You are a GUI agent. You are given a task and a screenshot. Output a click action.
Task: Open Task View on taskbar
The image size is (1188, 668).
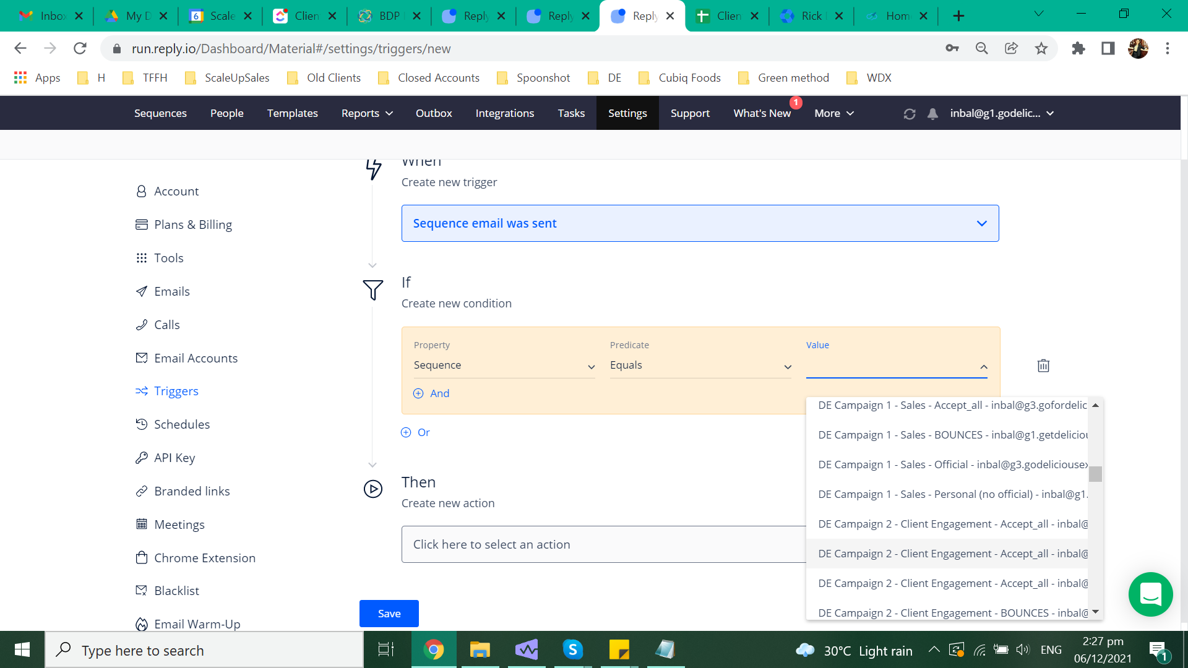(386, 649)
